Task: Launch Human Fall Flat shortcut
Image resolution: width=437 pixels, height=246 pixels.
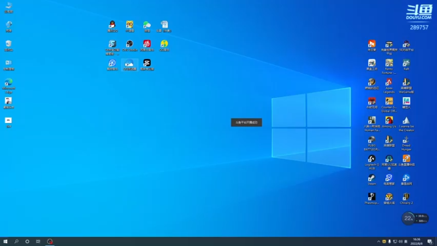Action: 371,124
